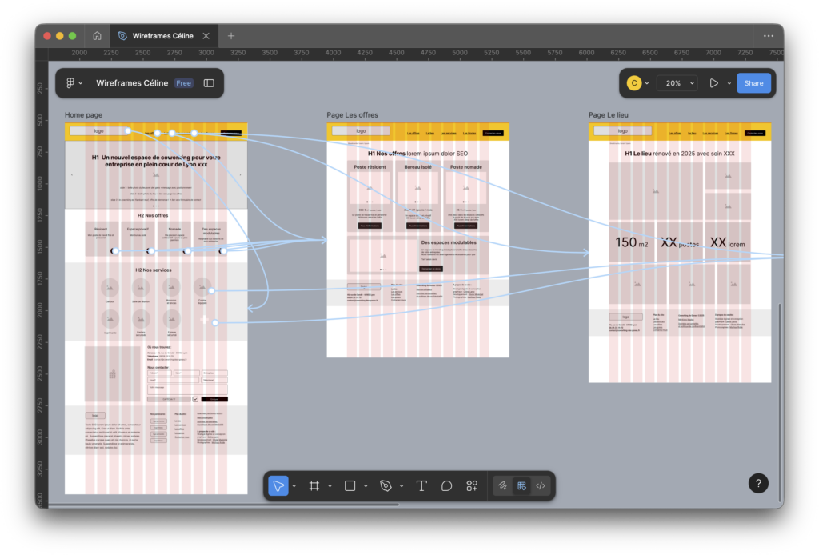Toggle the sidebar panel visibility
This screenshot has height=555, width=819.
point(209,83)
